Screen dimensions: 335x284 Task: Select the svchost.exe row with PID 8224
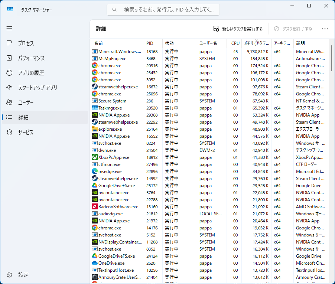pos(209,143)
